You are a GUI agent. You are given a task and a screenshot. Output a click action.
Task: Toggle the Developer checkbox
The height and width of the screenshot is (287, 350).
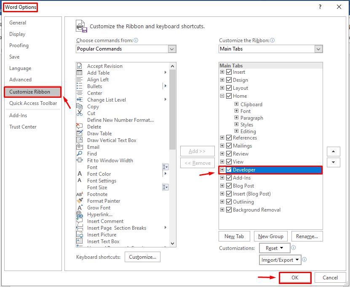coord(229,170)
